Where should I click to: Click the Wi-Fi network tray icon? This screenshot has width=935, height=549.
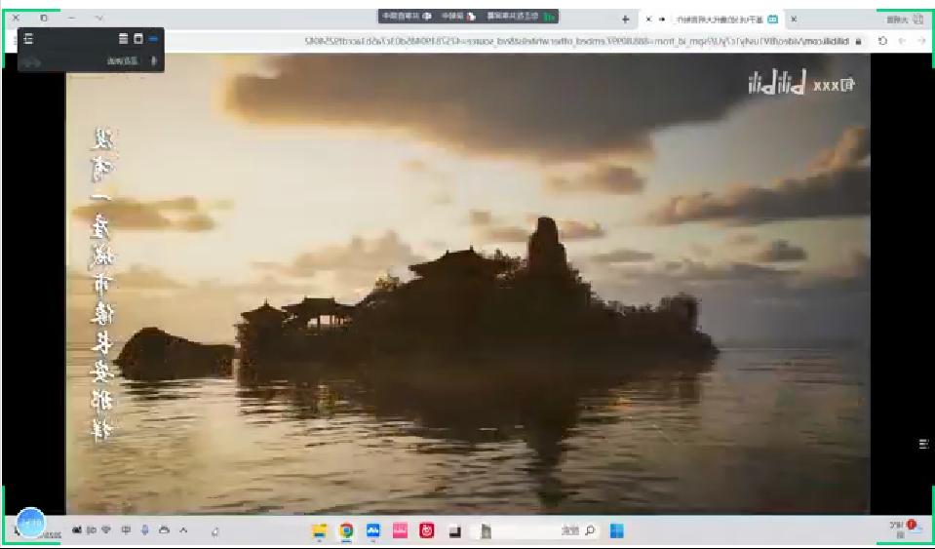[107, 531]
